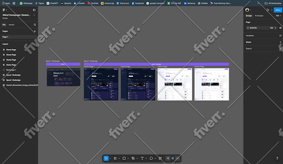The image size is (283, 164).
Task: Open the Actions tool in the toolbar
Action: (160, 158)
